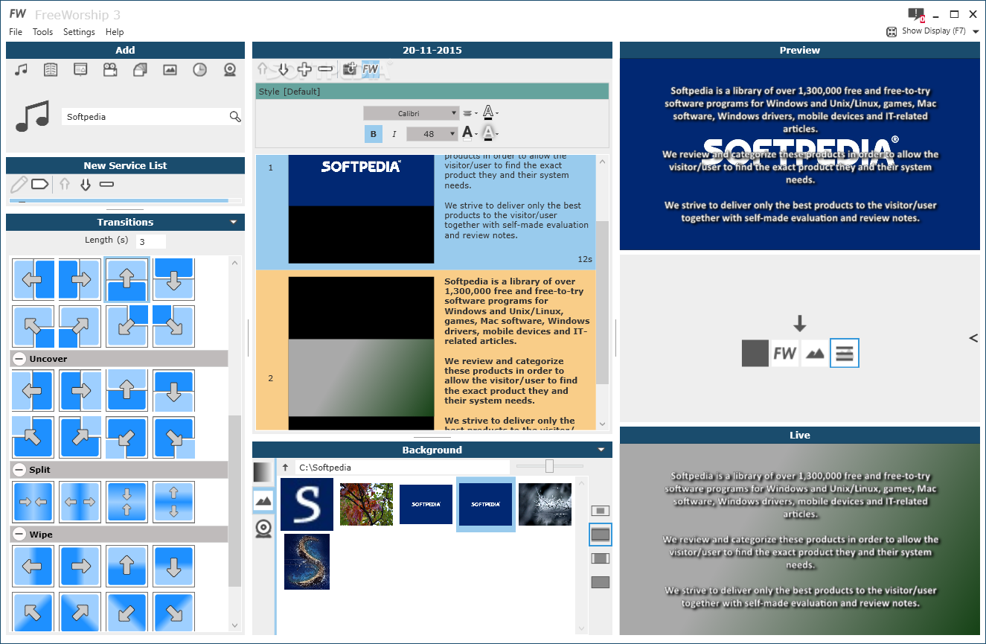Click the C:\Softpedia path field
Screen dimensions: 986x644
[x=402, y=468]
